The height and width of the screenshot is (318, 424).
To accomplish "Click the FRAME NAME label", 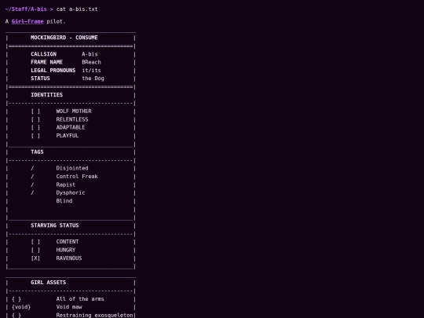I will click(46, 62).
